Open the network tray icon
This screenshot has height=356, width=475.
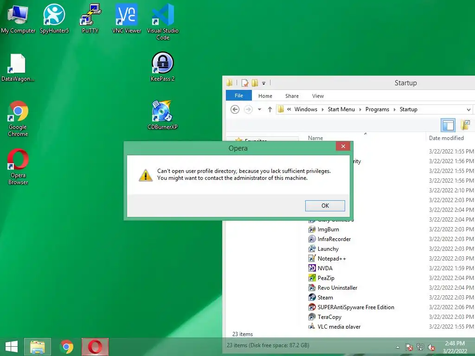coord(420,347)
